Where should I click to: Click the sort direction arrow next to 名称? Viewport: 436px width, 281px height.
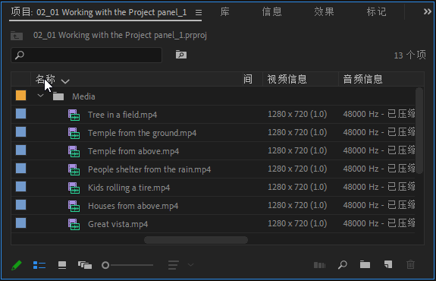click(x=65, y=81)
